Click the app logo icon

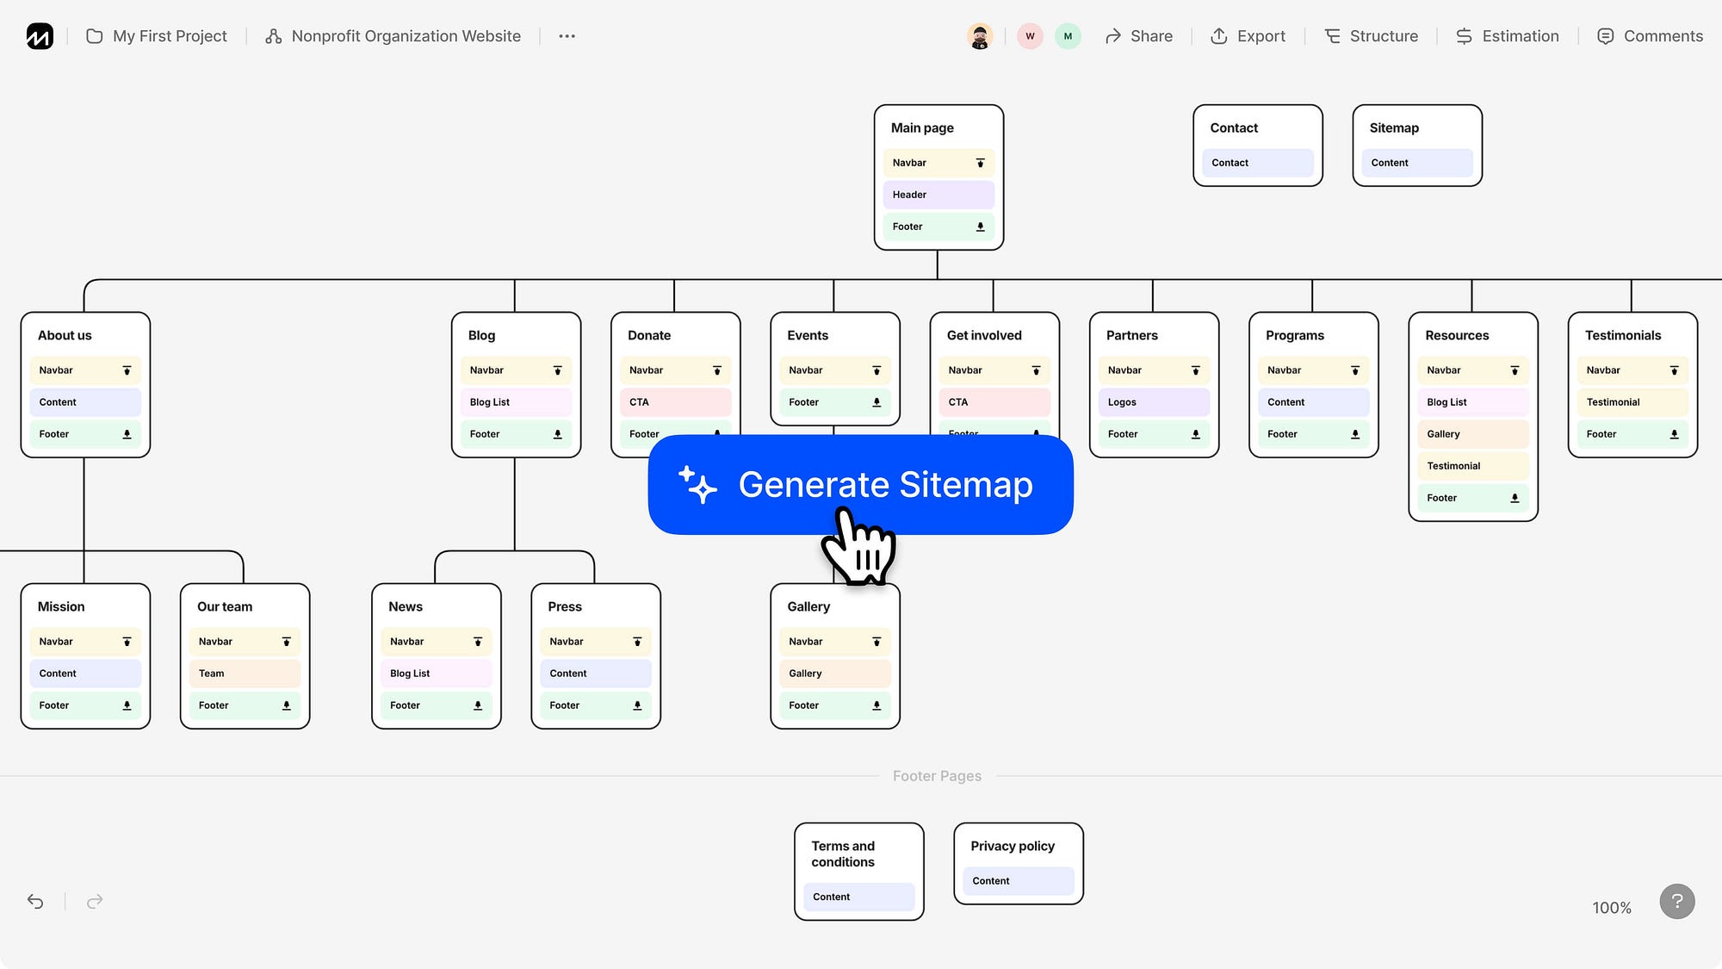pos(40,36)
